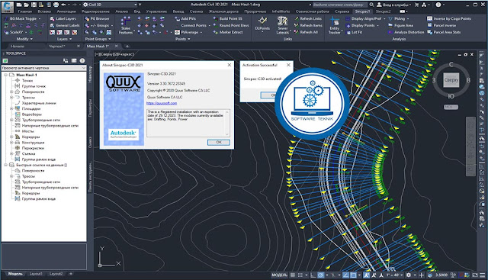The width and height of the screenshot is (488, 280).
Task: Expand the Layers panel dropdown
Action: click(64, 39)
